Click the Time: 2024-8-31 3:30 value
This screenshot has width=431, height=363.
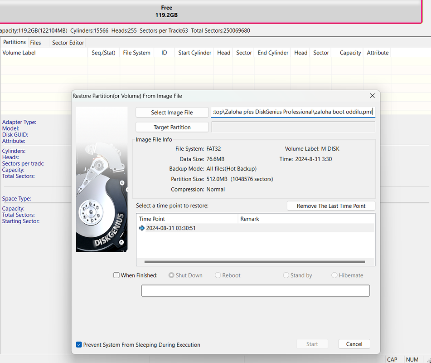[x=313, y=159]
